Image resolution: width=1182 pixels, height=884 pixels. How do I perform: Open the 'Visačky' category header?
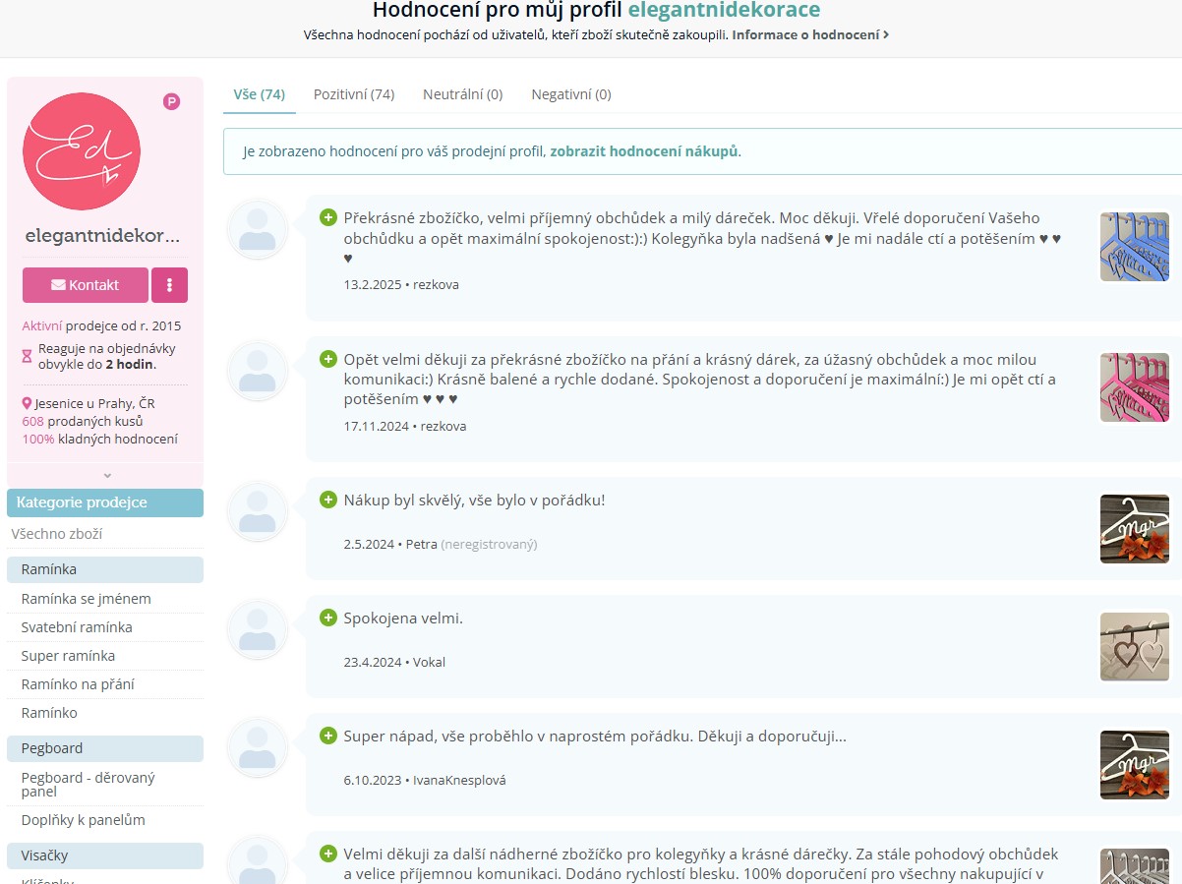tap(105, 855)
